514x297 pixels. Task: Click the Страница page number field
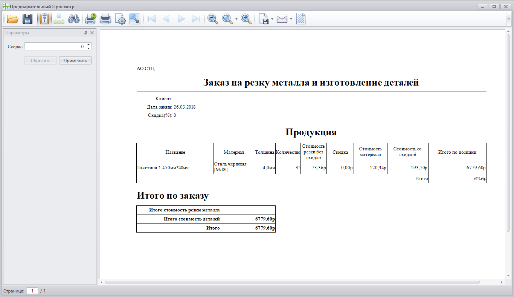click(x=32, y=291)
